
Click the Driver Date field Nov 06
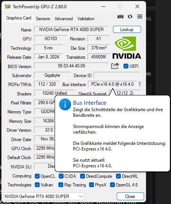click(45, 139)
